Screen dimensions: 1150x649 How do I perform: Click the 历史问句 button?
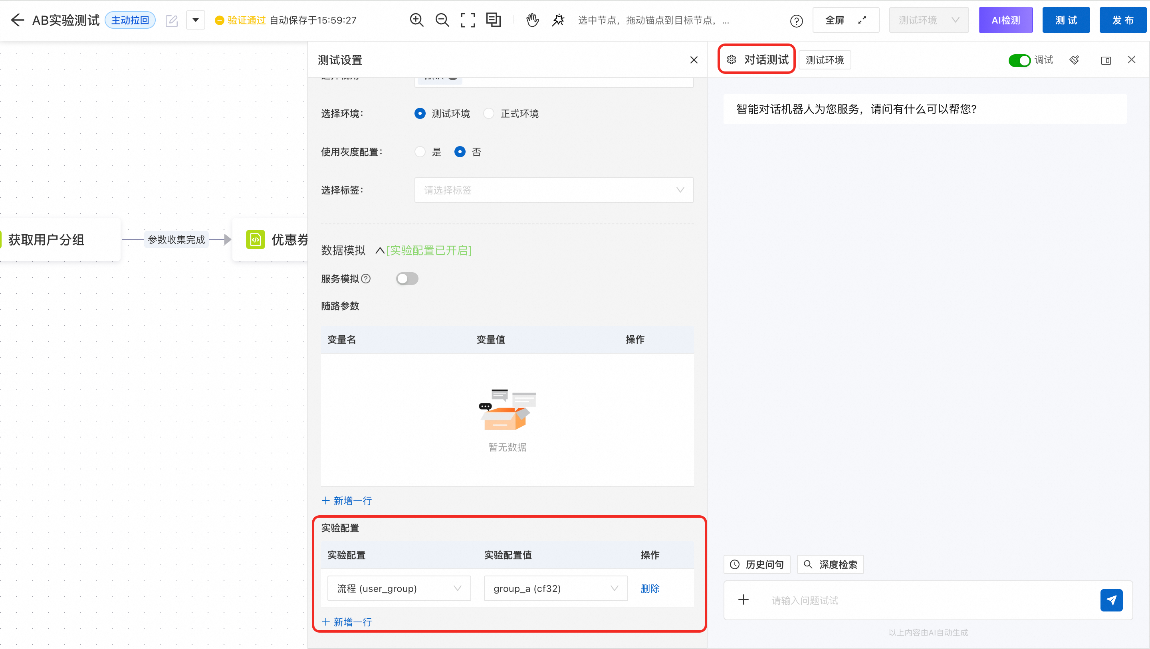(x=757, y=564)
